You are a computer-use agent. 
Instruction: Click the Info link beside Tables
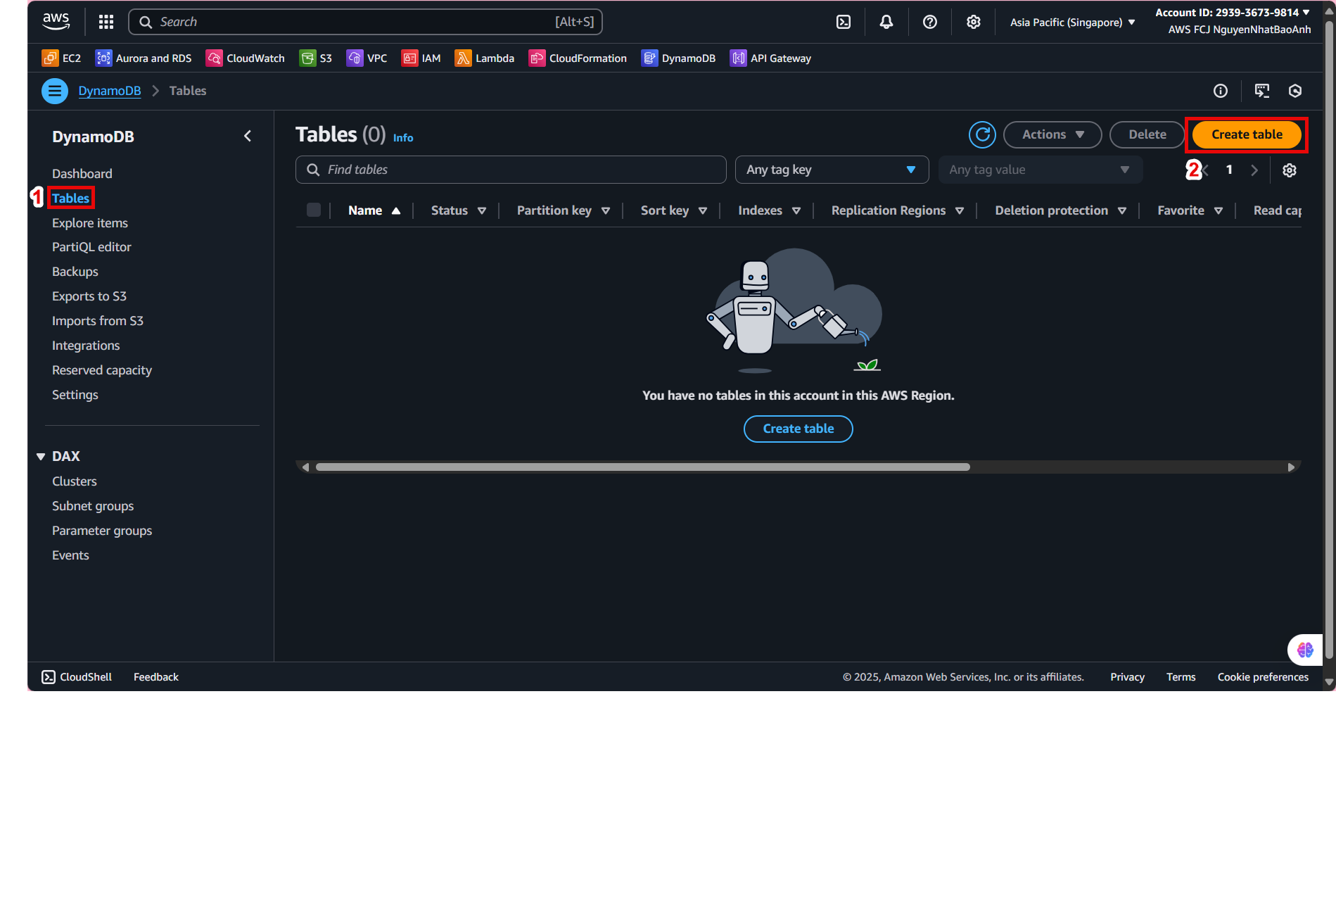(403, 138)
